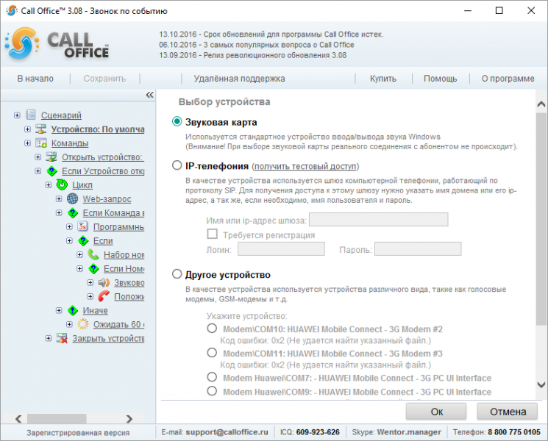Check the Требуется регистрация checkbox
Viewport: 548px width, 441px height.
(x=212, y=234)
